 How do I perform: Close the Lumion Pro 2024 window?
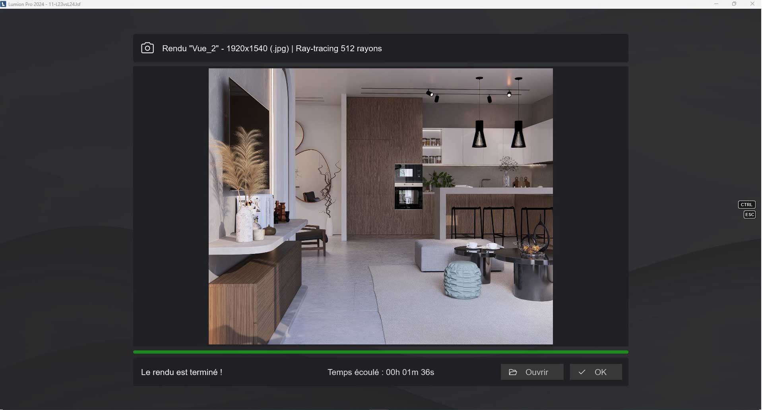[x=752, y=4]
